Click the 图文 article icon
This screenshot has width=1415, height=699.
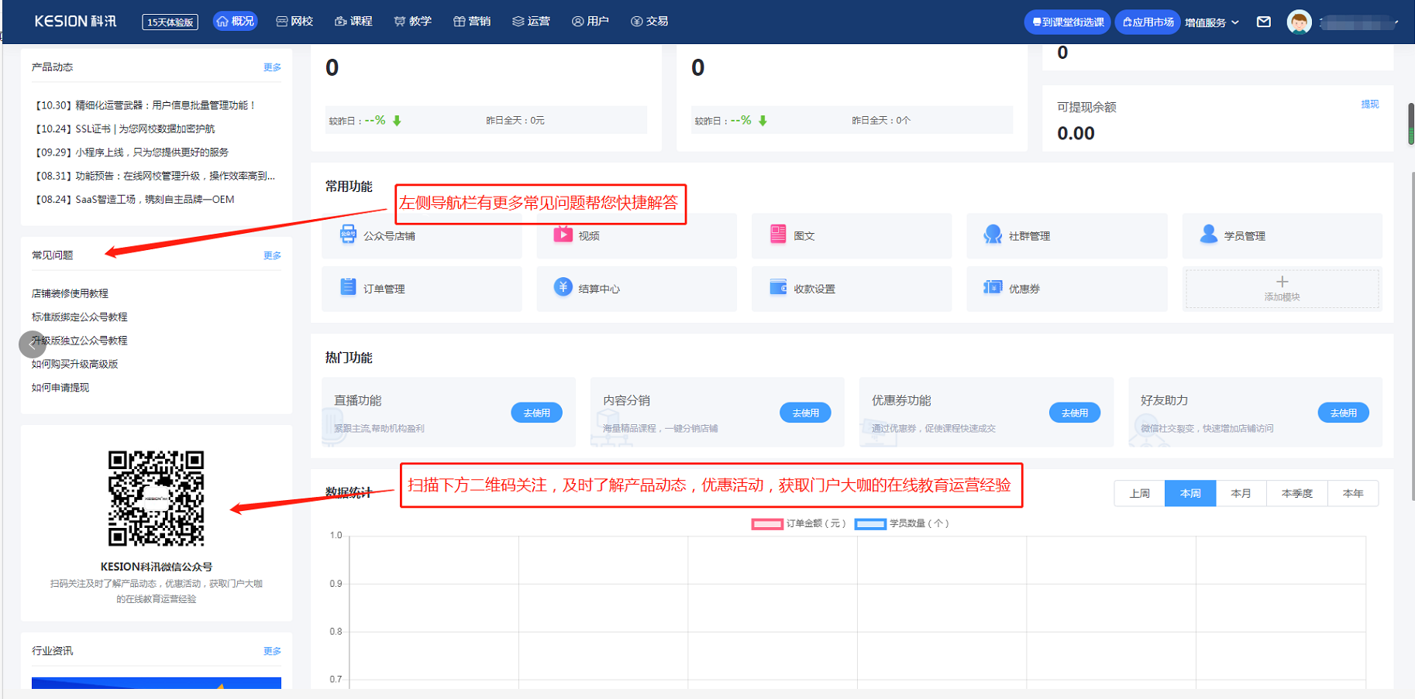(778, 235)
